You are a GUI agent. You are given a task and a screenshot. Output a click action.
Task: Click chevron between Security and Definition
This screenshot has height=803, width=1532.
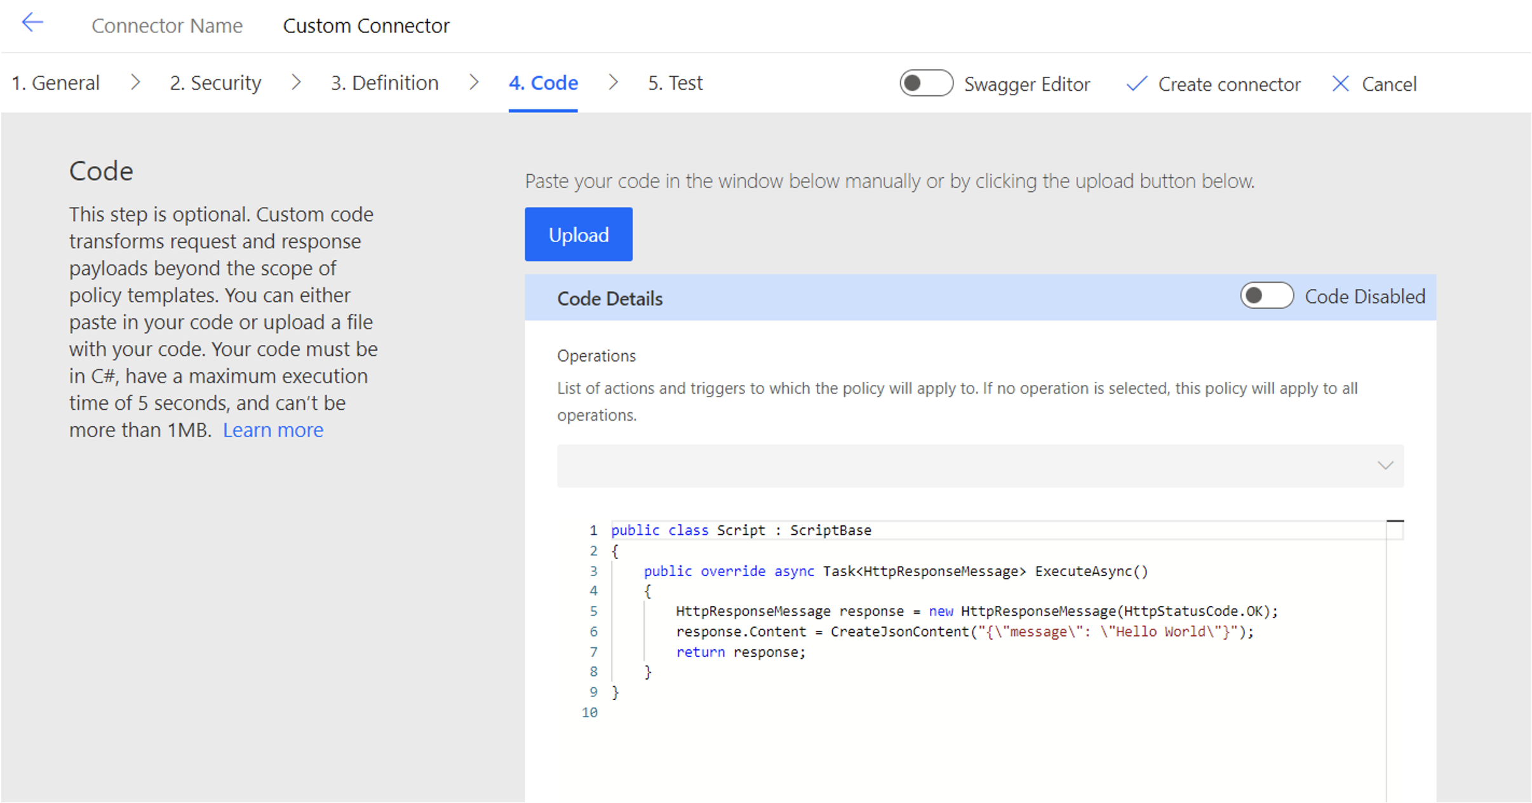[295, 82]
